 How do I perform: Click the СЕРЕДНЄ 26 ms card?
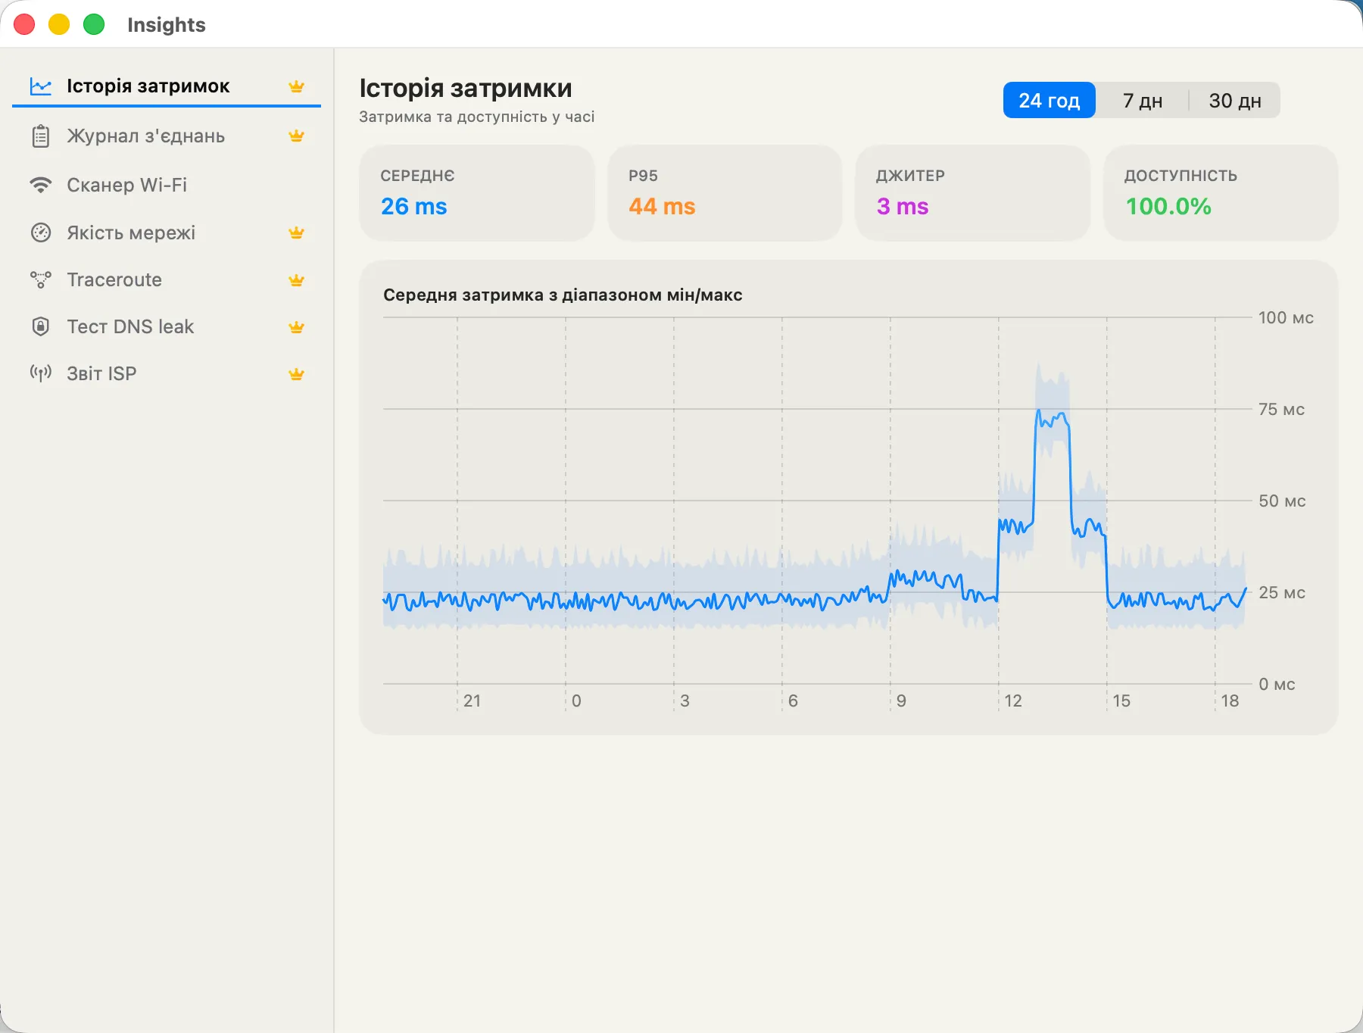tap(477, 193)
